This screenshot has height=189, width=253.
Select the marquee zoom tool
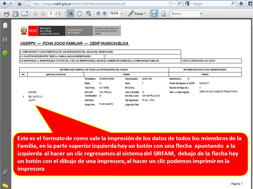[89, 14]
